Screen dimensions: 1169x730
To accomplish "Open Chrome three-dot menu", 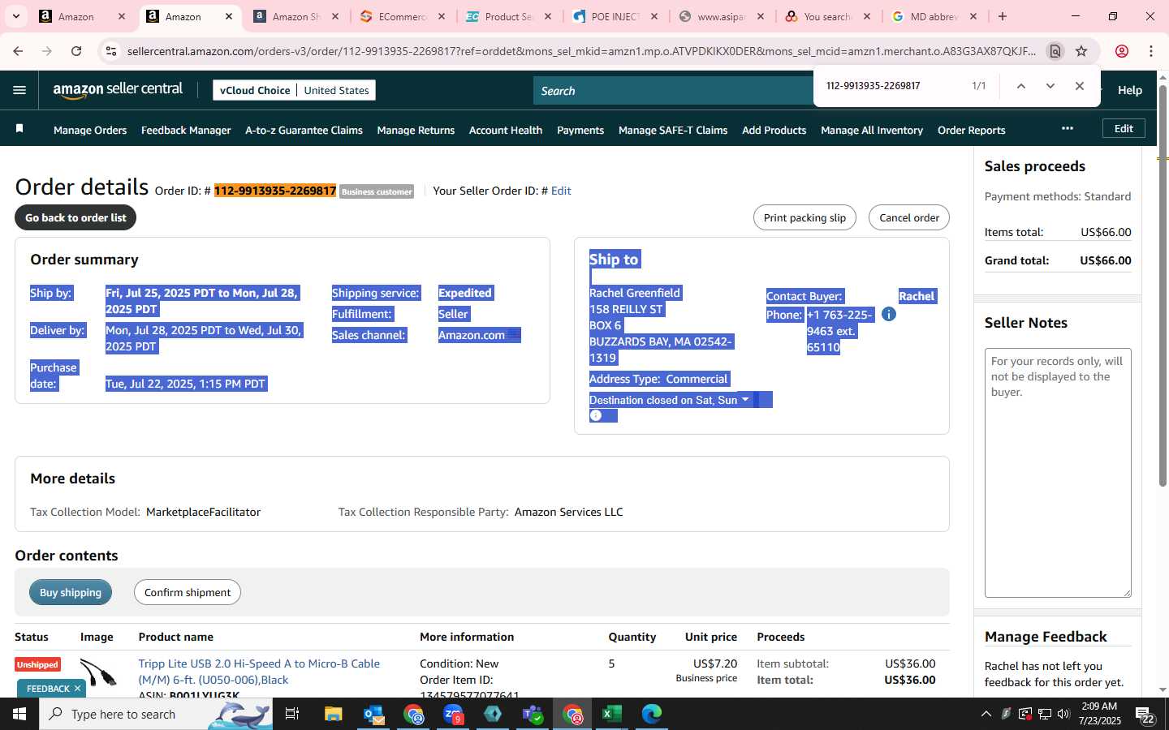I will pyautogui.click(x=1151, y=51).
